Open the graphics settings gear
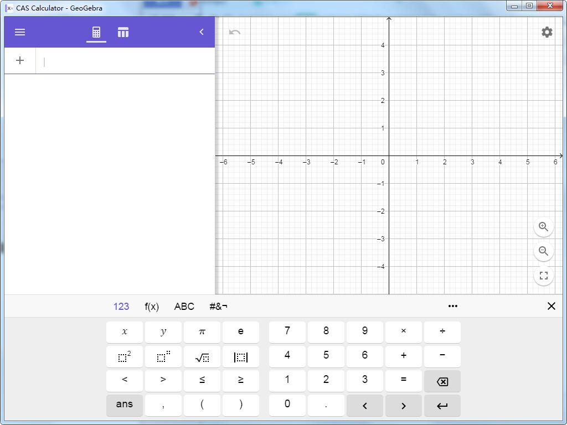567x425 pixels. pos(547,32)
